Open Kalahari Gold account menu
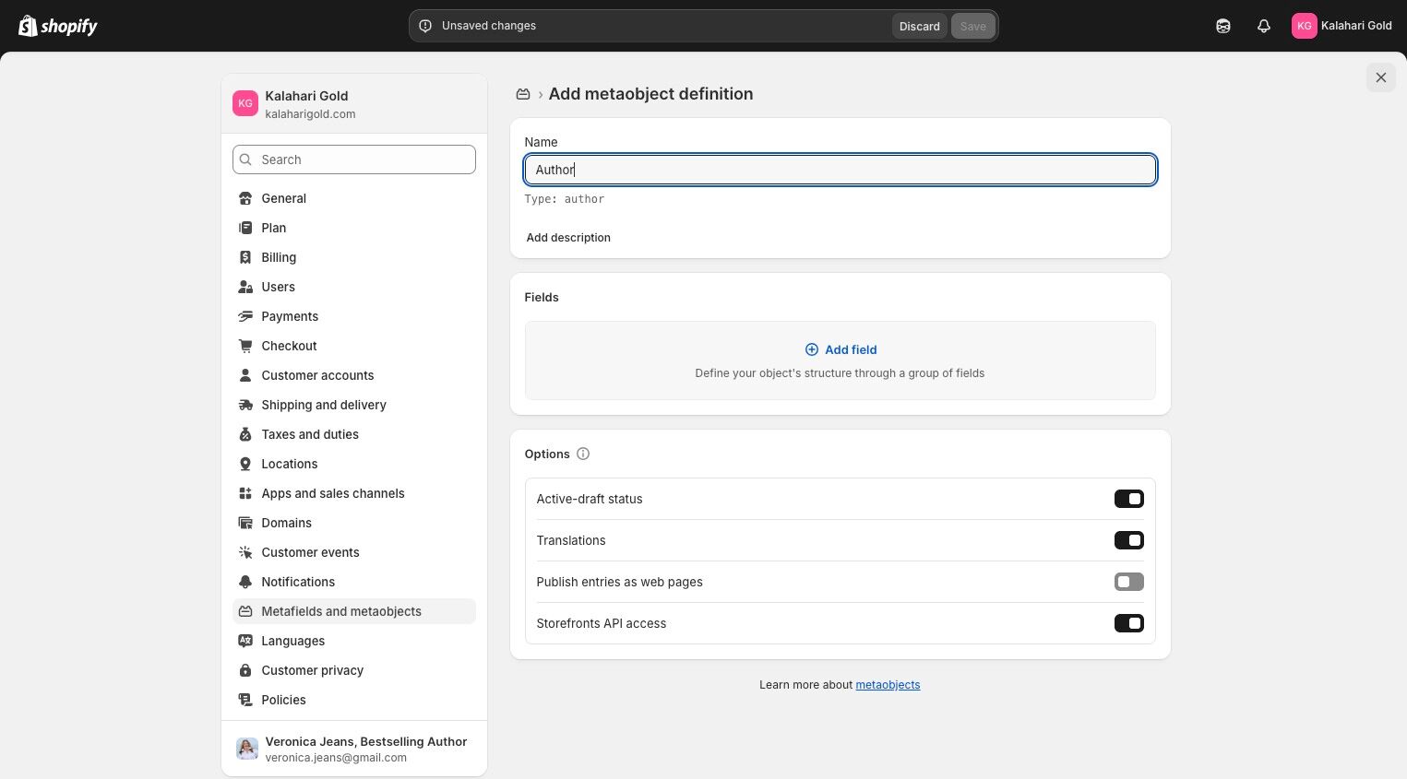1407x779 pixels. pos(1341,26)
